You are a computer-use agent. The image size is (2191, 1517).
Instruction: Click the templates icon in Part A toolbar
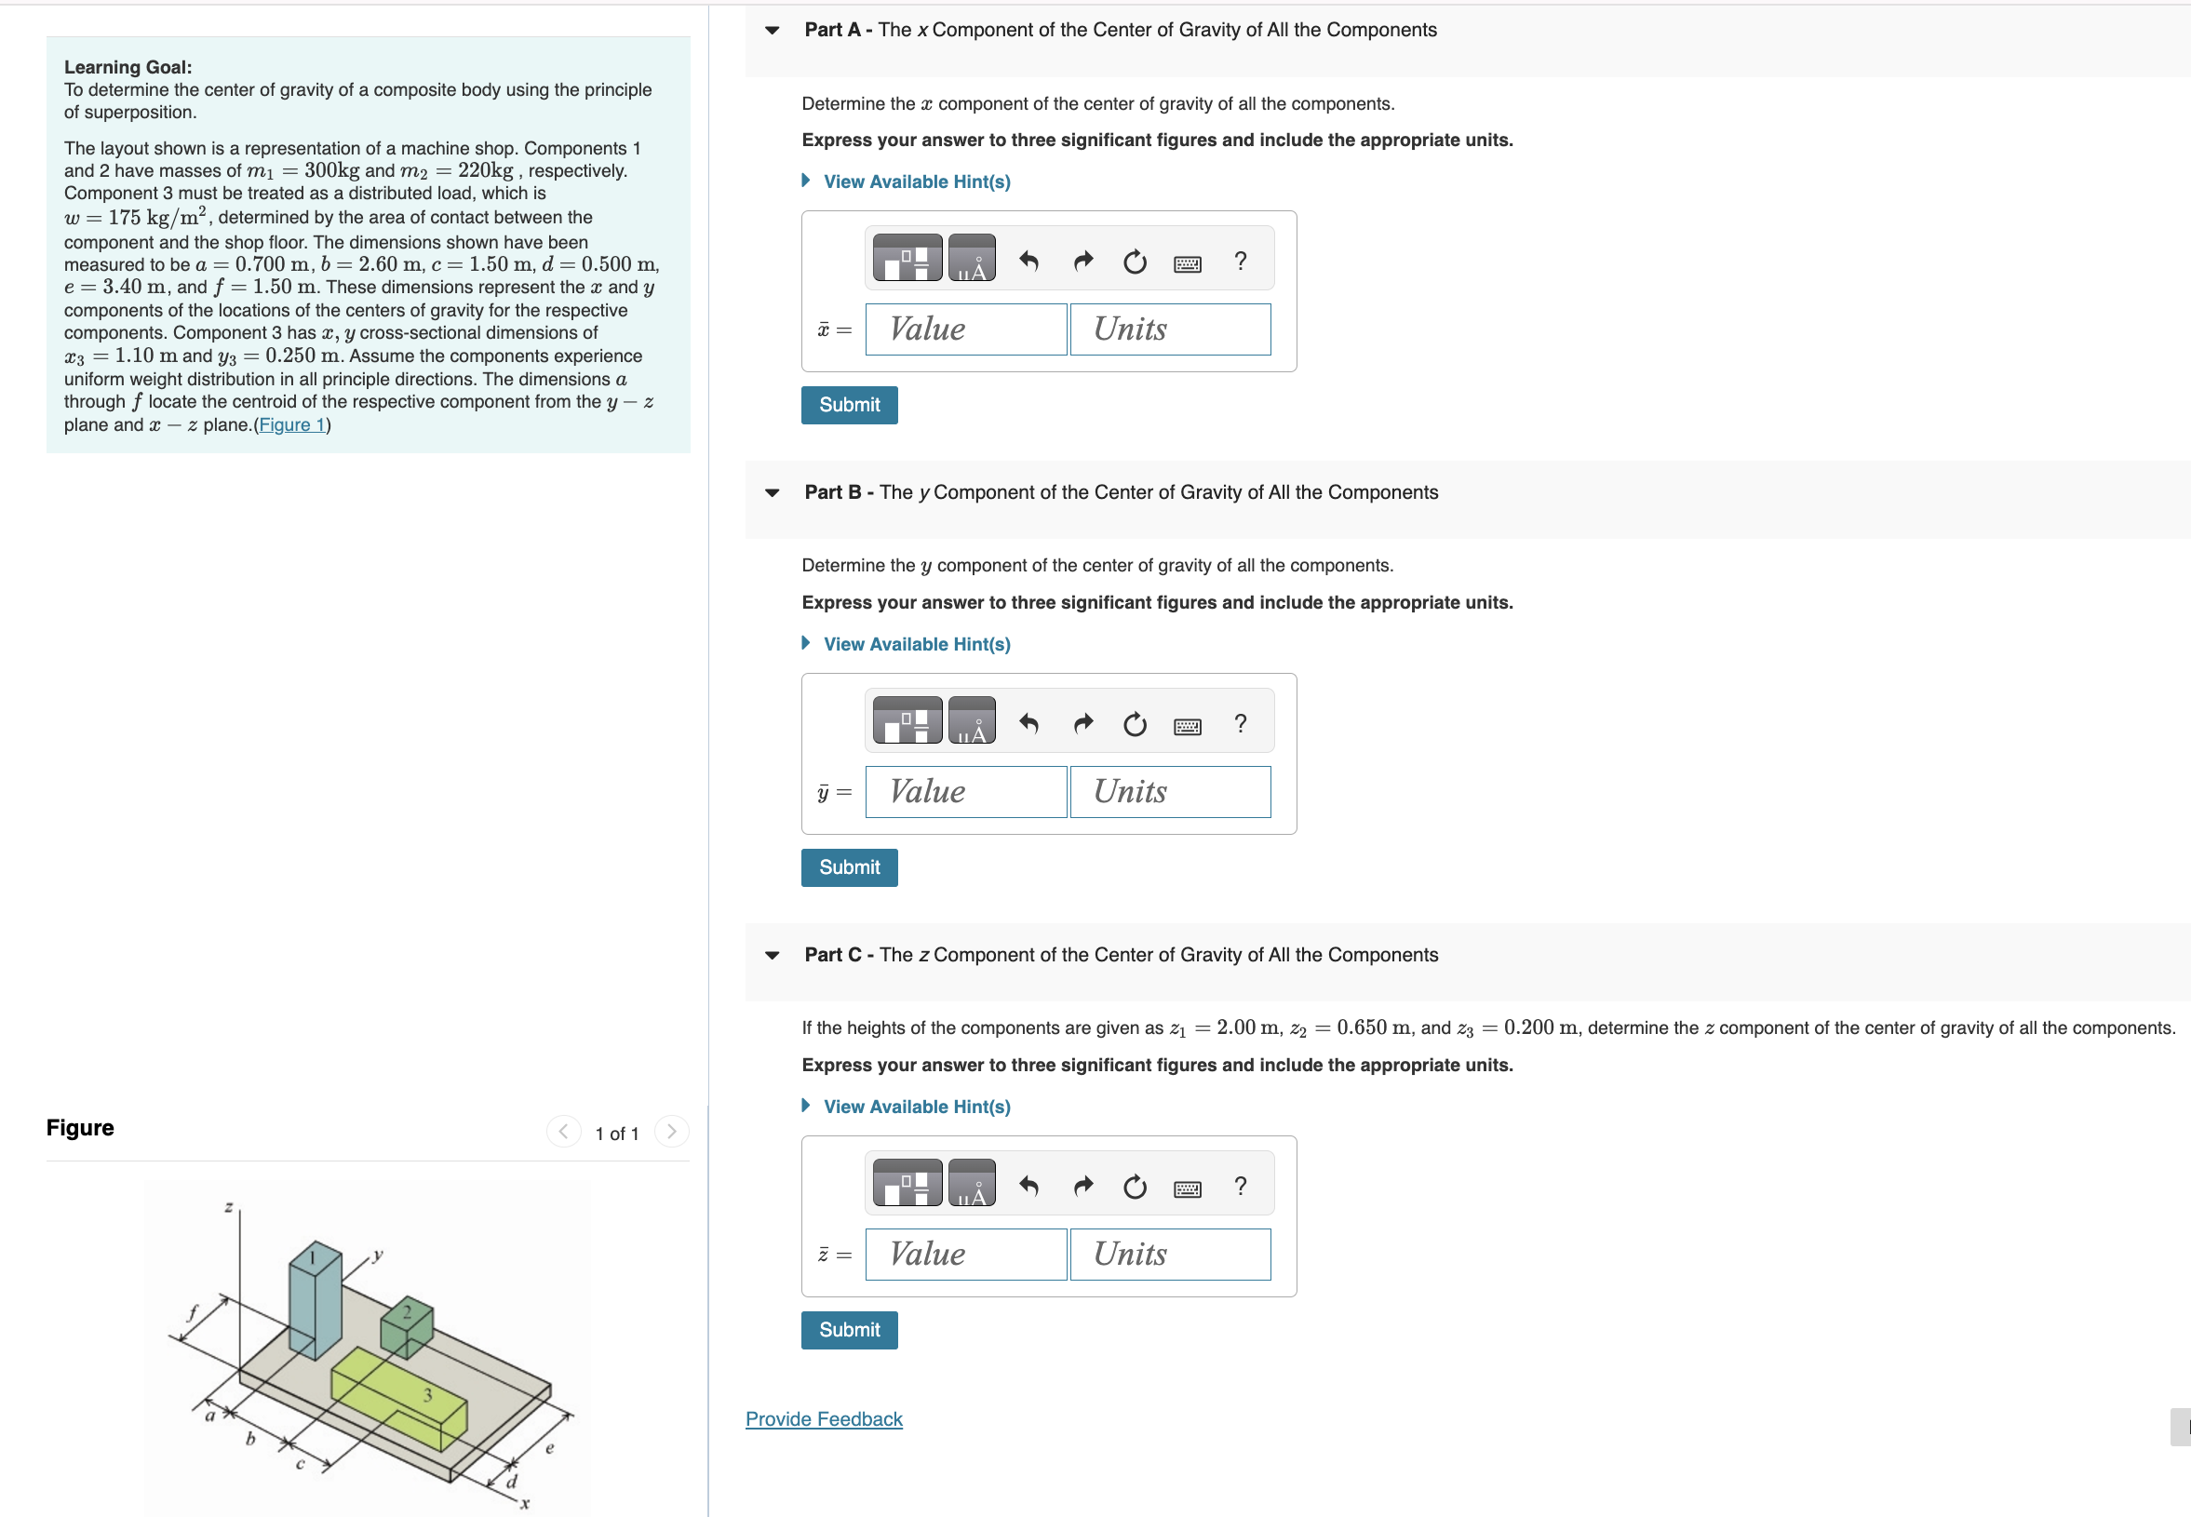coord(907,259)
